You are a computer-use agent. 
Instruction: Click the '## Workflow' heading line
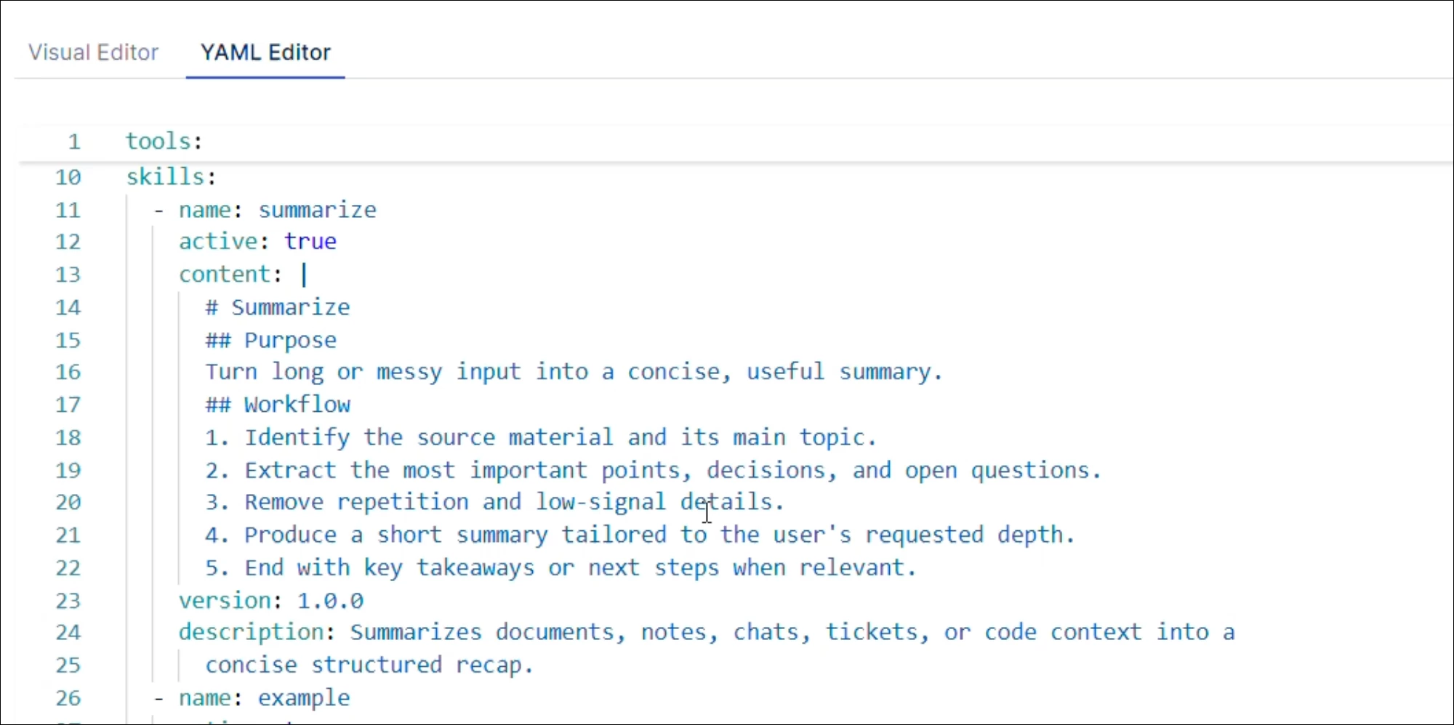click(278, 405)
